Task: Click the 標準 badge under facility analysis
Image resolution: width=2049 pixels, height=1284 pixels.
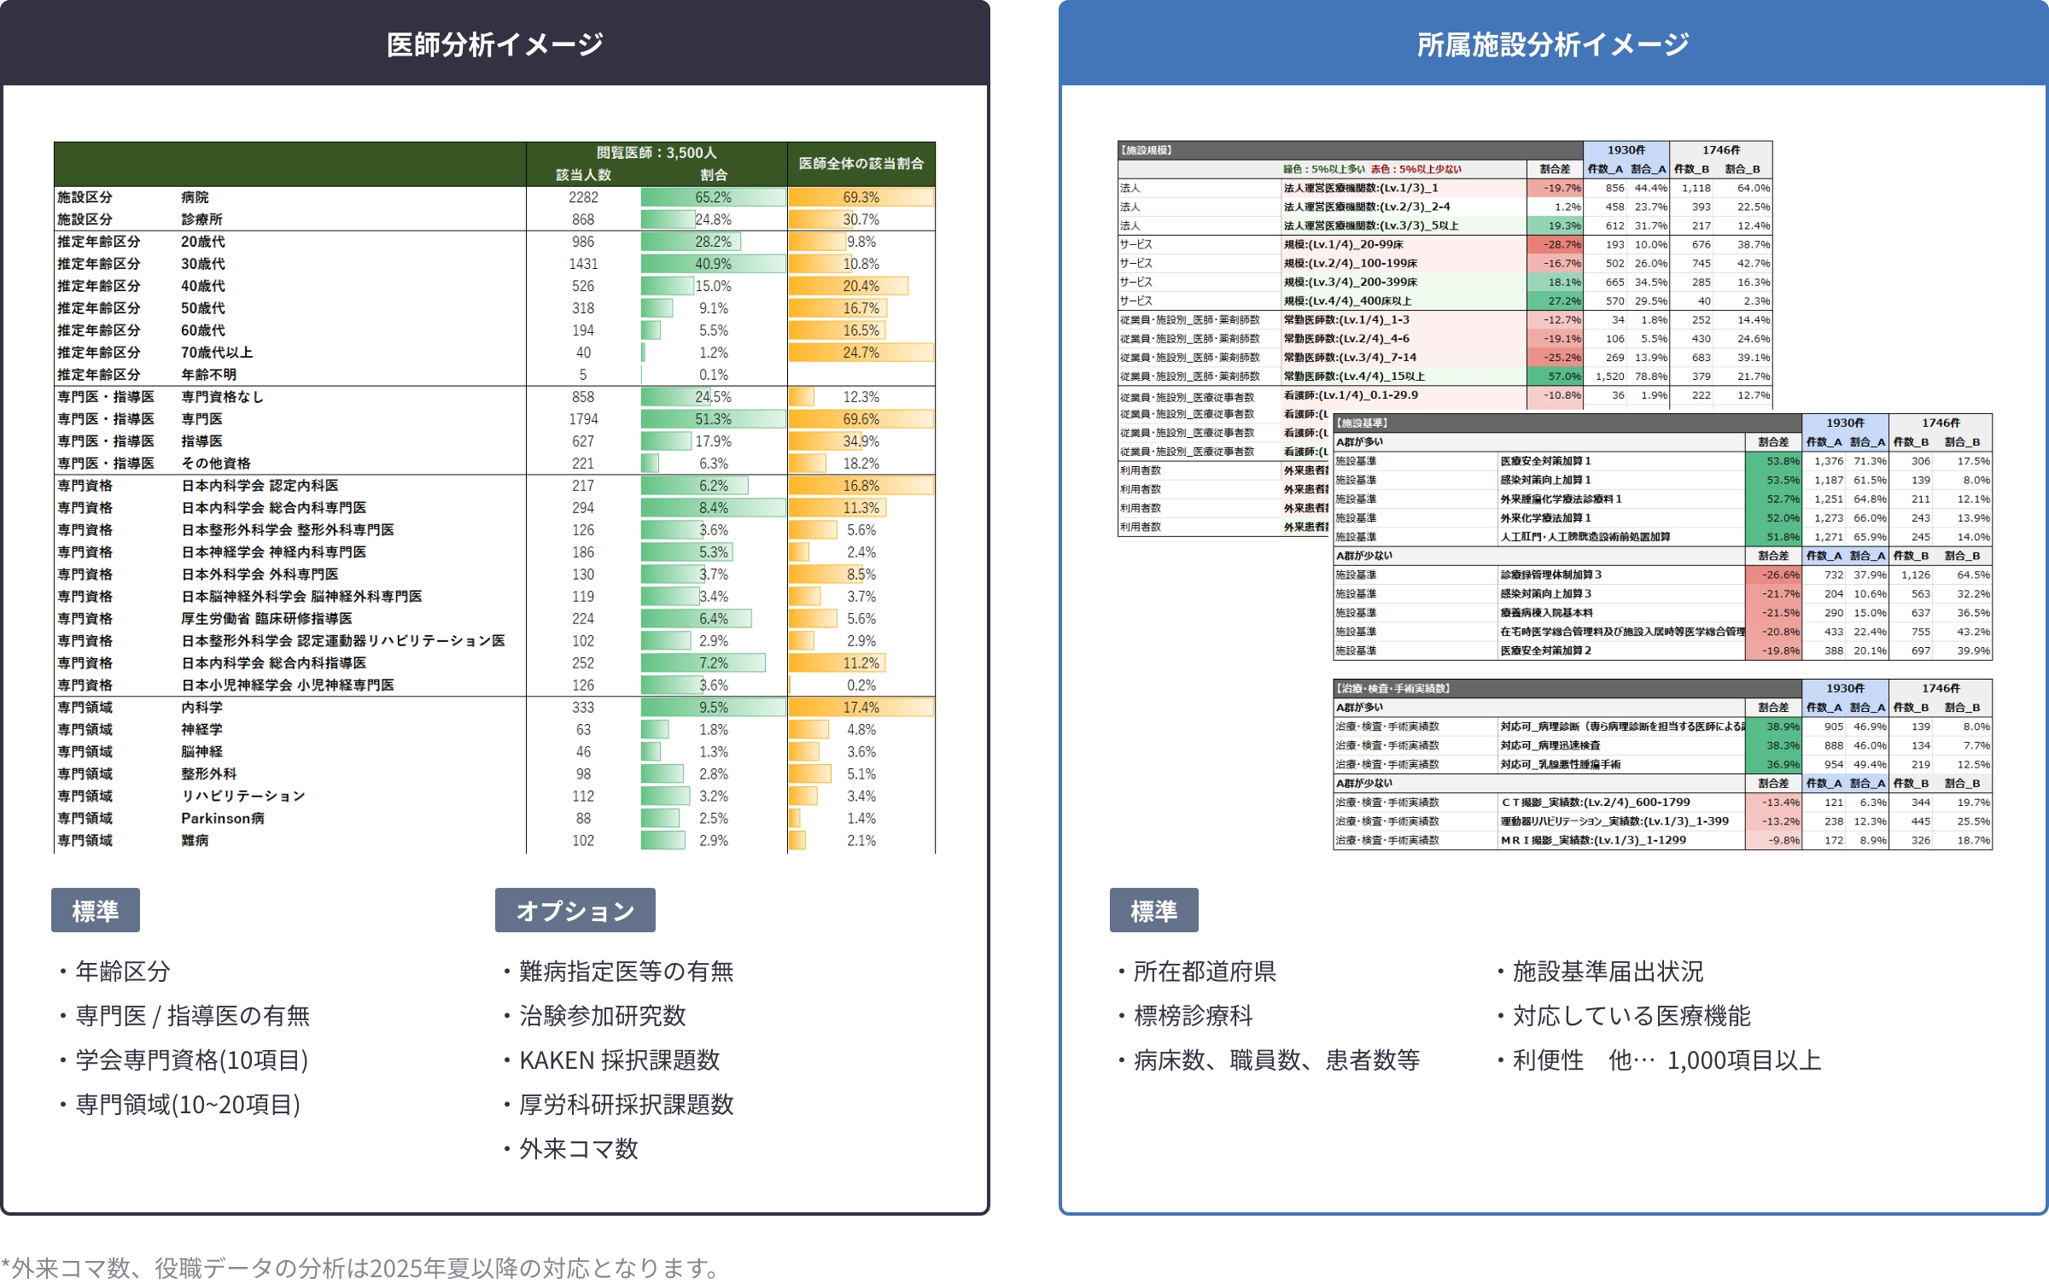Action: pos(1153,910)
